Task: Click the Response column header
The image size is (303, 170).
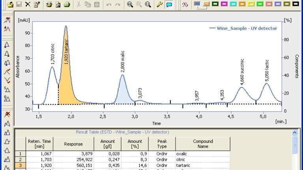Action: pos(73,144)
